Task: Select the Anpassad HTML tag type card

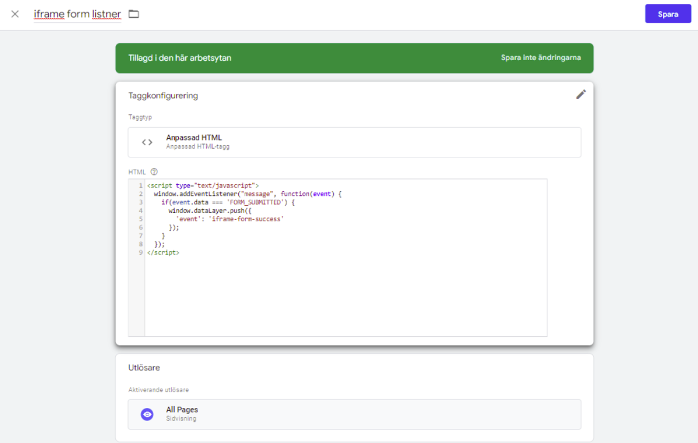Action: point(354,142)
